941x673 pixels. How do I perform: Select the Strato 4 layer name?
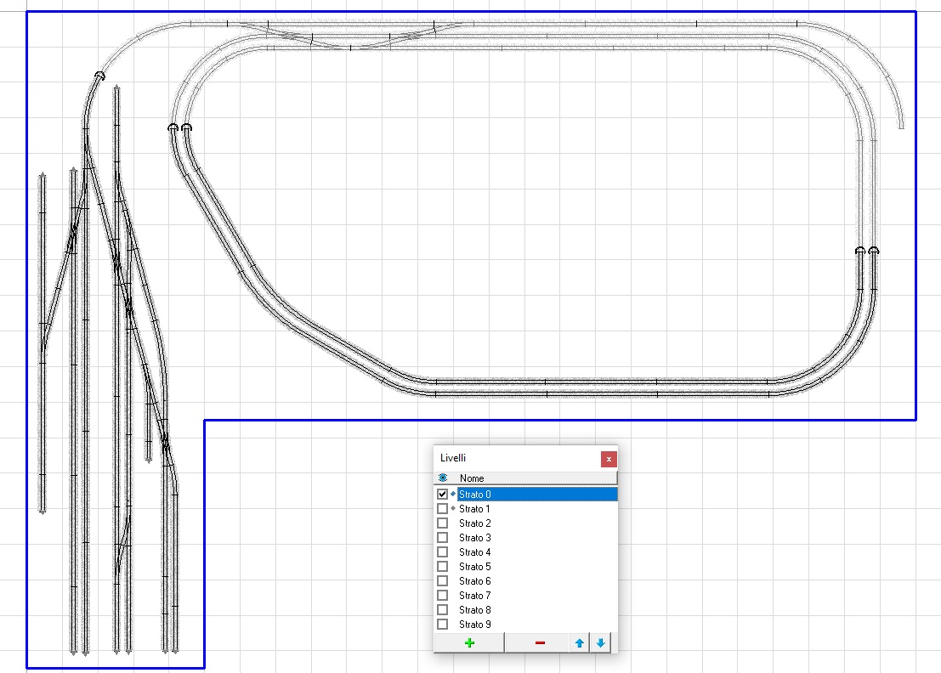tap(475, 552)
